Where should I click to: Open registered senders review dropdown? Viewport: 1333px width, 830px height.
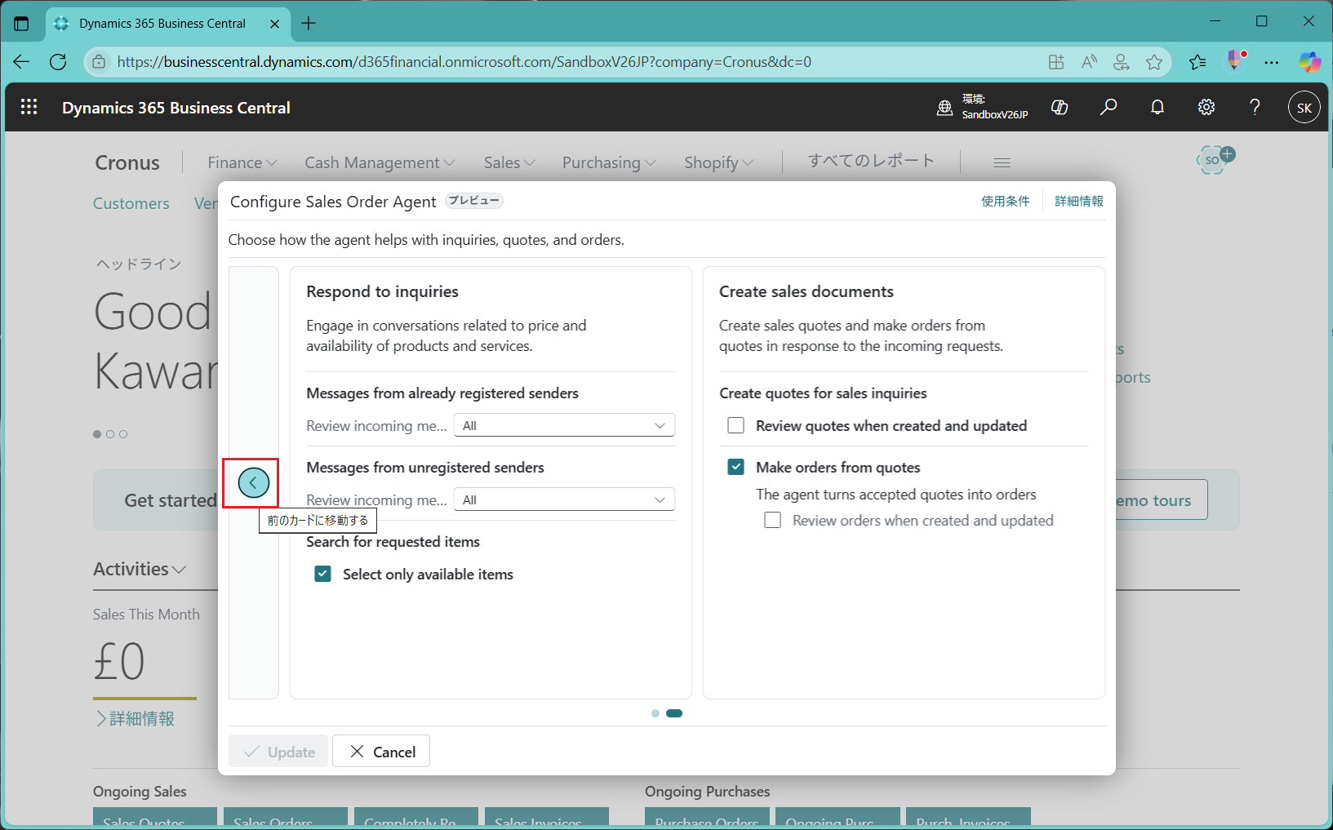tap(564, 425)
